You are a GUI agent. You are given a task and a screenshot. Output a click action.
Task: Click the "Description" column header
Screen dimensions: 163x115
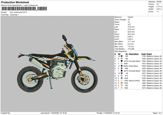point(134,54)
